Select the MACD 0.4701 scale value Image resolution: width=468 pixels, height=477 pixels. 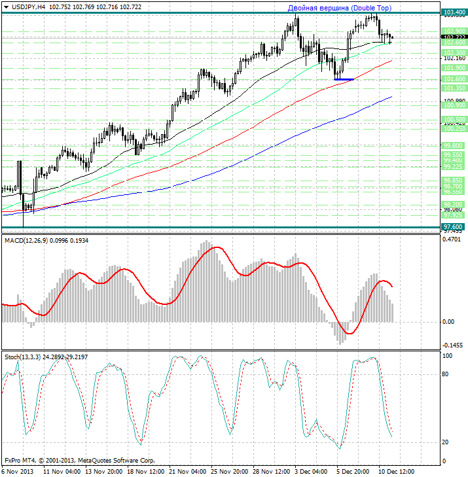[x=452, y=239]
